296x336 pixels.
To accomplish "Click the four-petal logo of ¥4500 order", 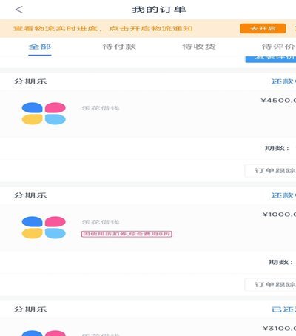I will tap(44, 113).
